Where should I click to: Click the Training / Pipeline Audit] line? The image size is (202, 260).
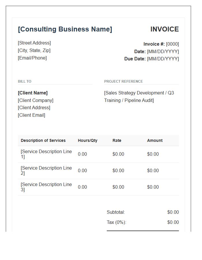click(x=129, y=100)
